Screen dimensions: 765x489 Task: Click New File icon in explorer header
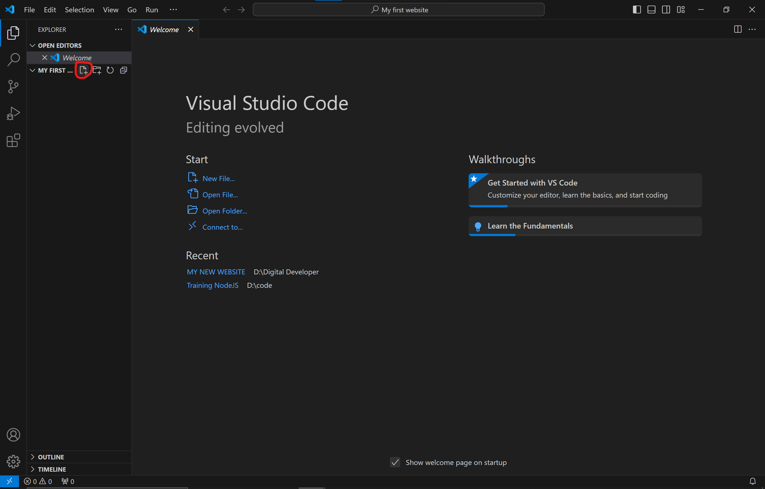(83, 70)
